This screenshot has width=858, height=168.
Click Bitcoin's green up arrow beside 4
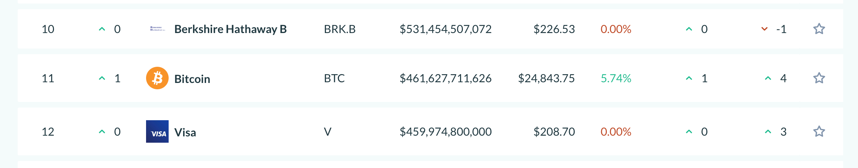tap(768, 78)
